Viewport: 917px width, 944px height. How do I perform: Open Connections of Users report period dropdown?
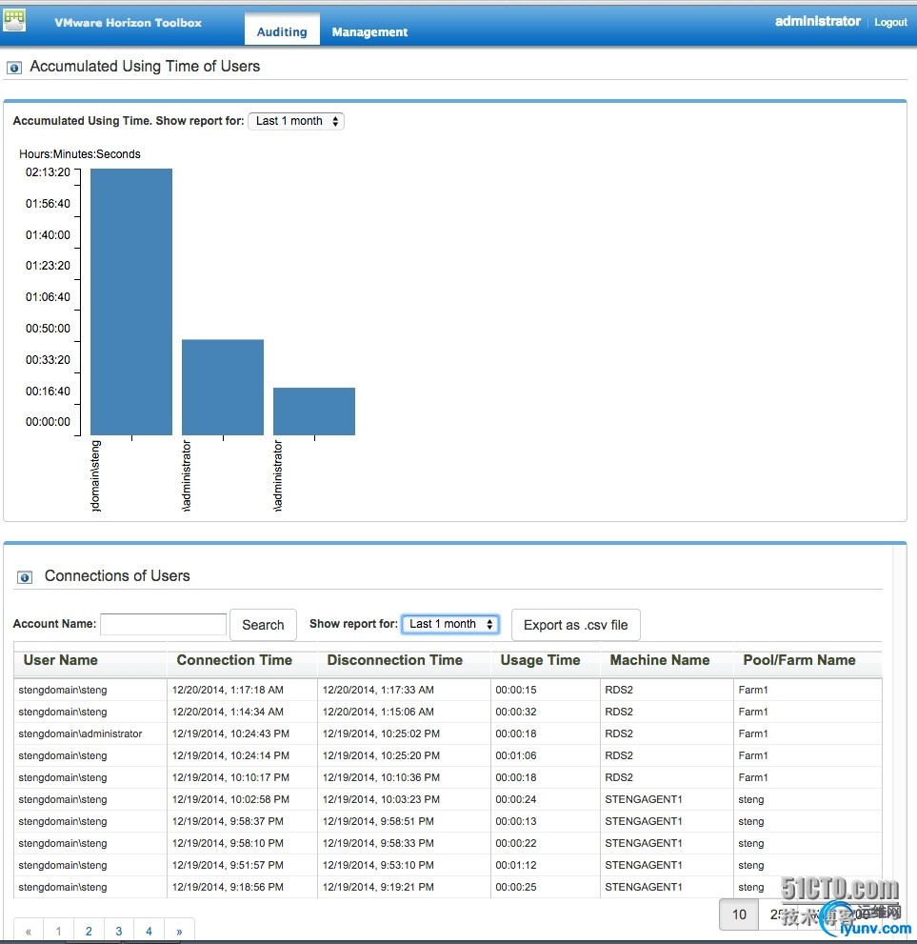(x=450, y=624)
